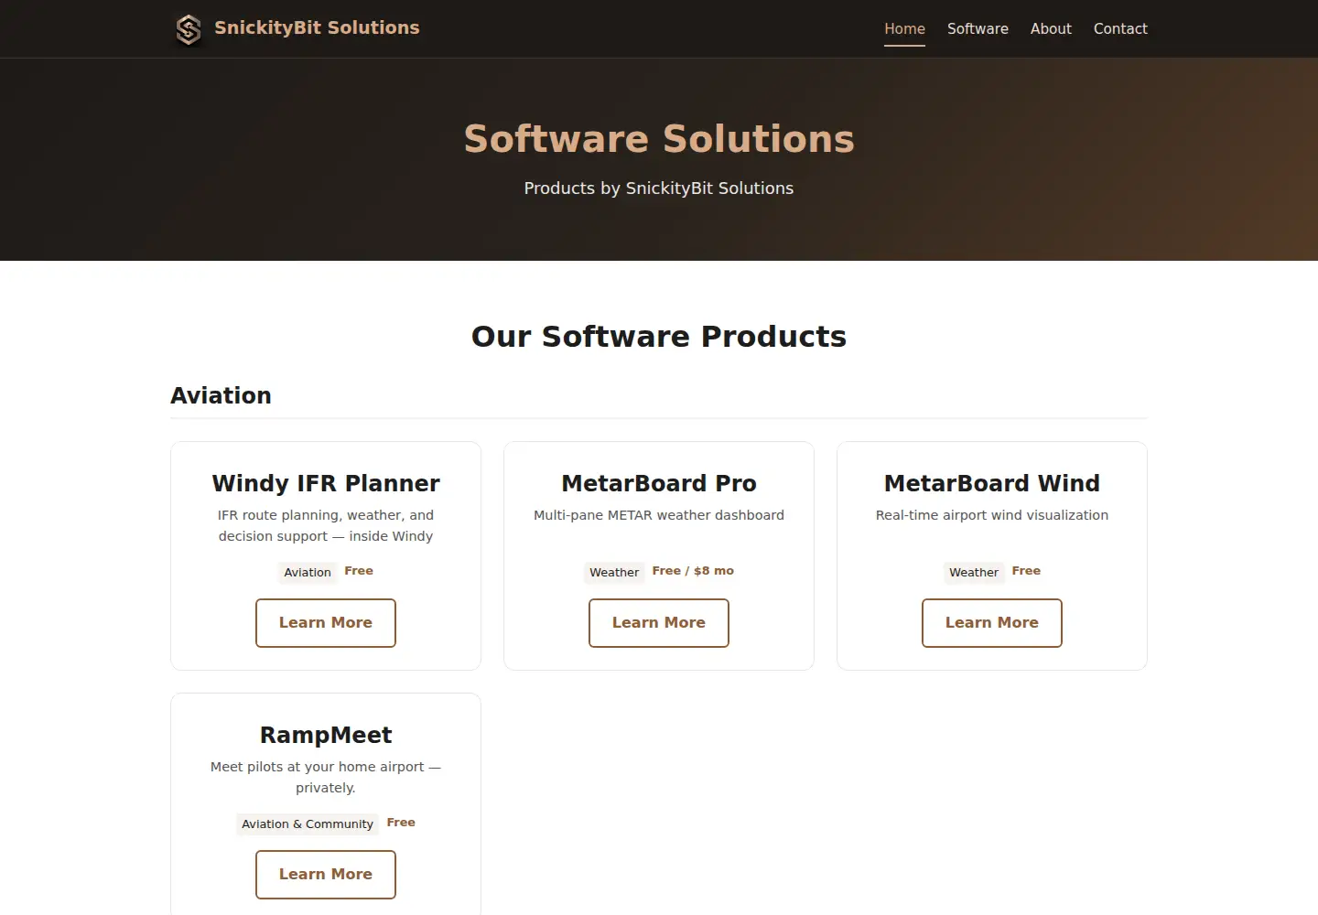This screenshot has height=915, width=1318.
Task: Click the 'Software Solutions' hero title
Action: [659, 139]
